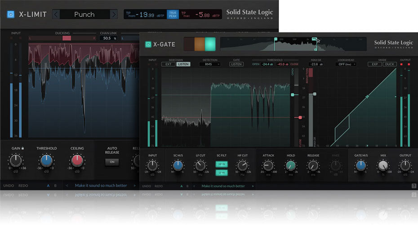Image resolution: width=418 pixels, height=225 pixels.
Task: Click X-LIMIT GAIN knob
Action: pyautogui.click(x=16, y=160)
